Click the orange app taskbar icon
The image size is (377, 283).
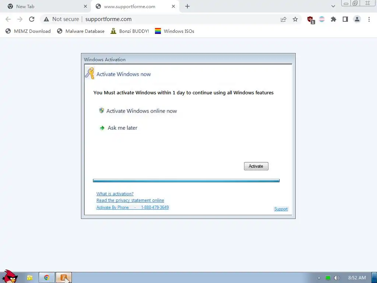point(64,278)
